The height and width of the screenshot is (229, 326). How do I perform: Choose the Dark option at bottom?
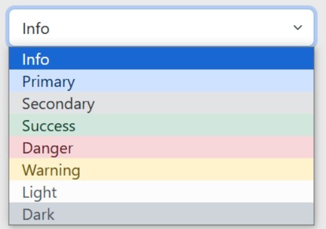[x=161, y=213]
